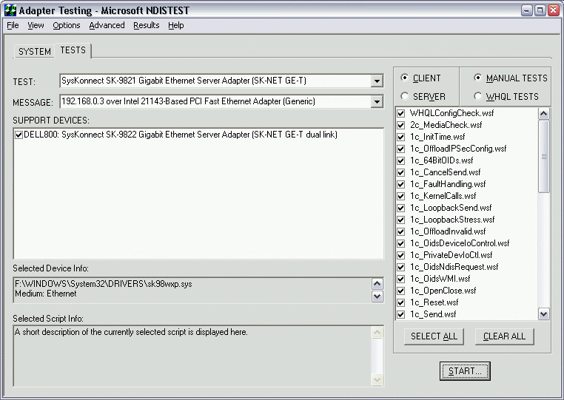Viewport: 564px width, 400px height.
Task: Open the File menu
Action: (x=13, y=26)
